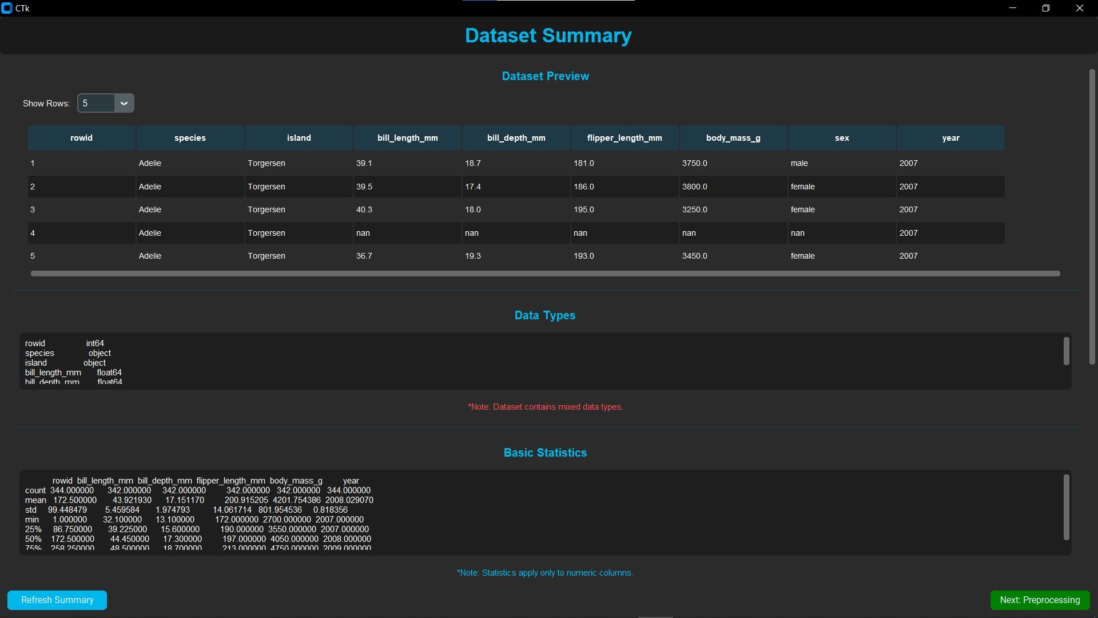Go to Next: Preprocessing
Image resolution: width=1098 pixels, height=618 pixels.
point(1040,600)
